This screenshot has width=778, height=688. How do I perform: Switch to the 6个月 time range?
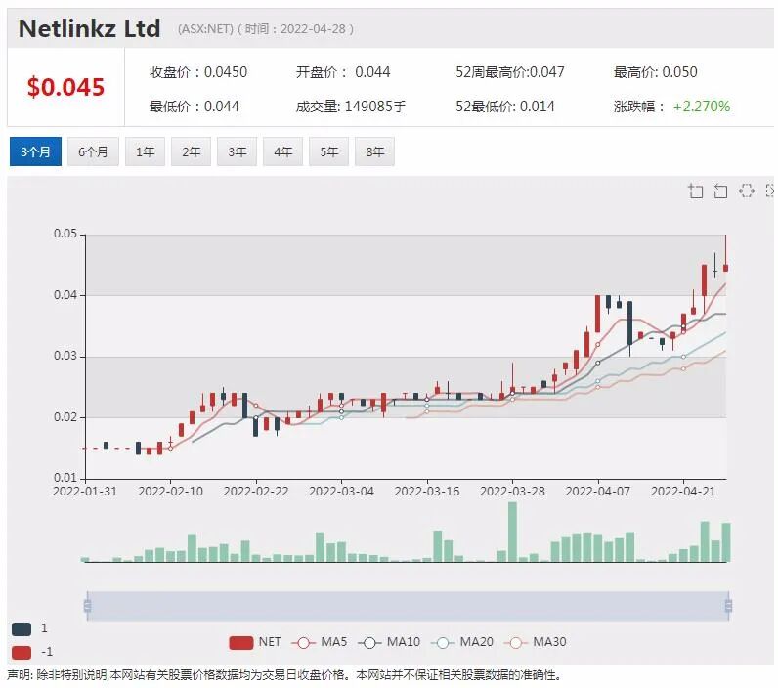coord(93,151)
